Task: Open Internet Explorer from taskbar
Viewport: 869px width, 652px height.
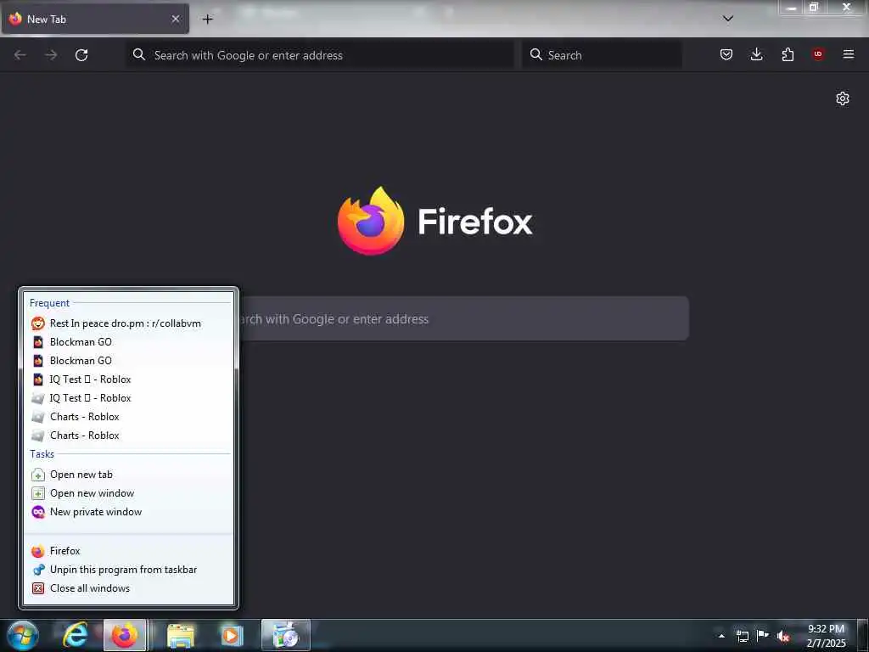Action: (x=76, y=635)
